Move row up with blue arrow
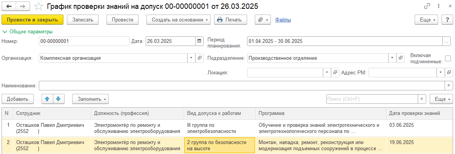Viewport: 455px width, 154px height. [x=47, y=99]
